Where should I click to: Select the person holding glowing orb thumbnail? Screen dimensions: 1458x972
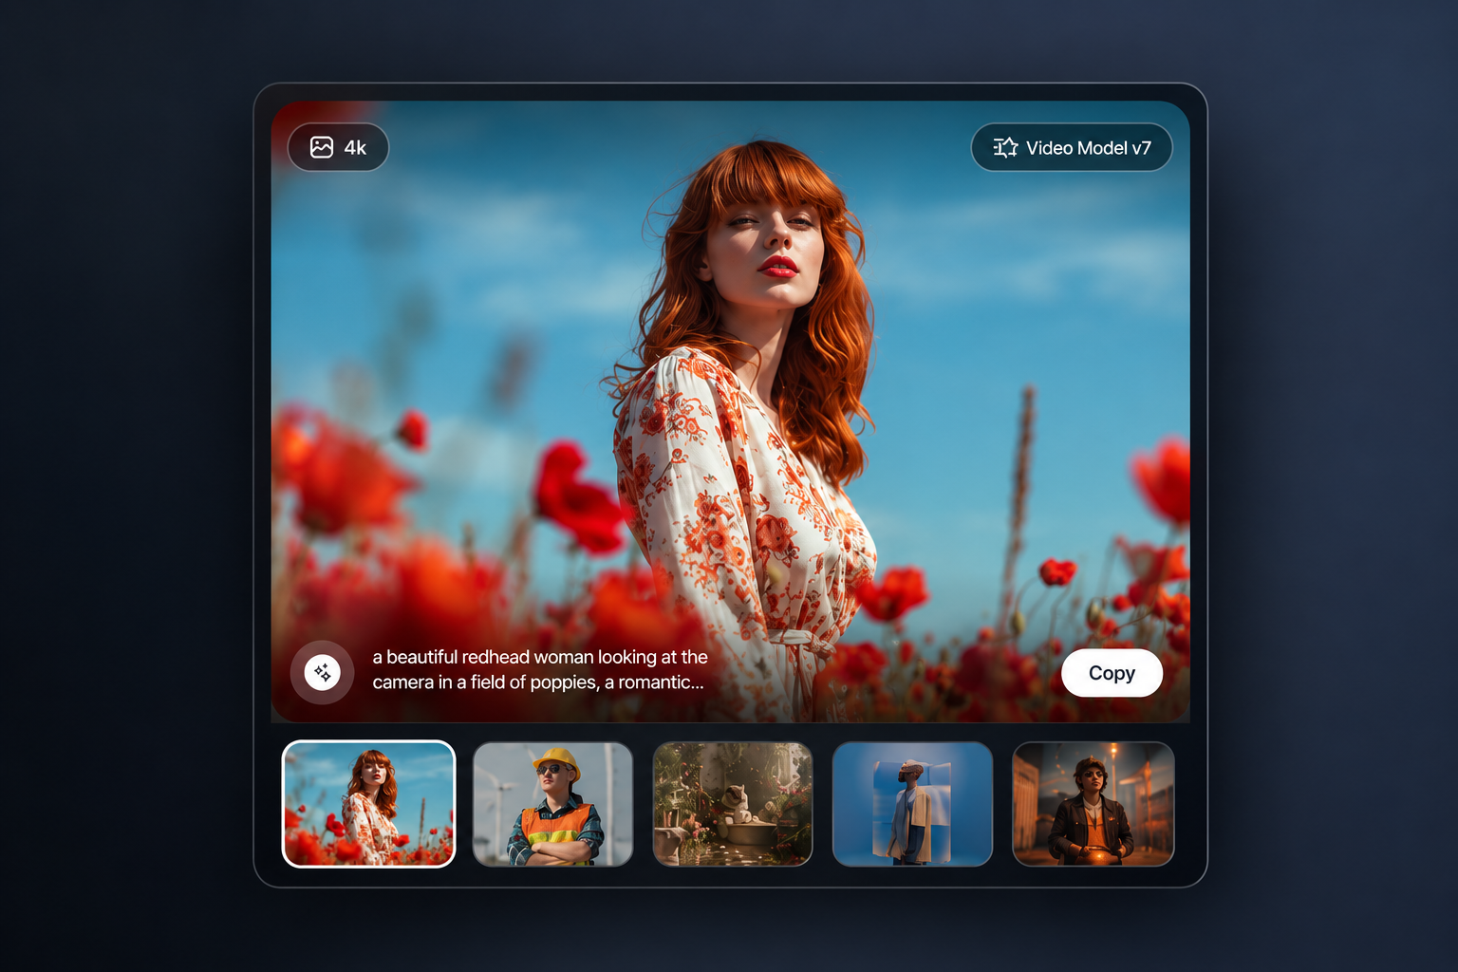1093,804
